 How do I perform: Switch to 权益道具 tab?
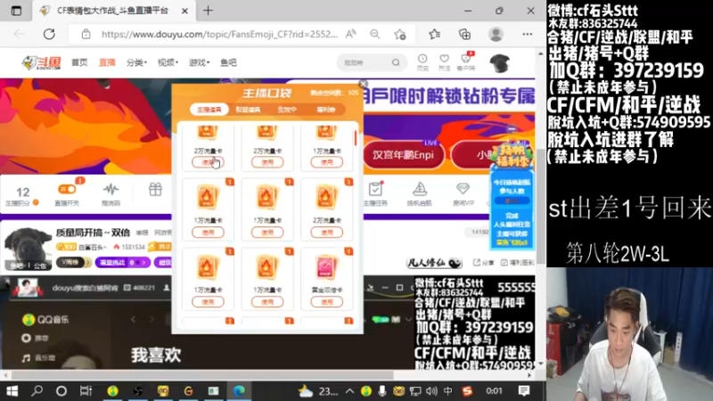248,110
